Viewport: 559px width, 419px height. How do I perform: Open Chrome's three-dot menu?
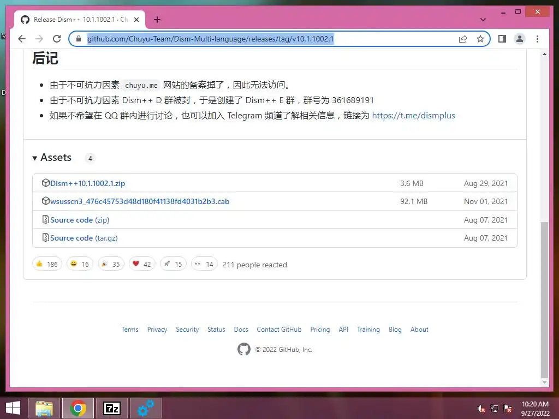[x=537, y=39]
